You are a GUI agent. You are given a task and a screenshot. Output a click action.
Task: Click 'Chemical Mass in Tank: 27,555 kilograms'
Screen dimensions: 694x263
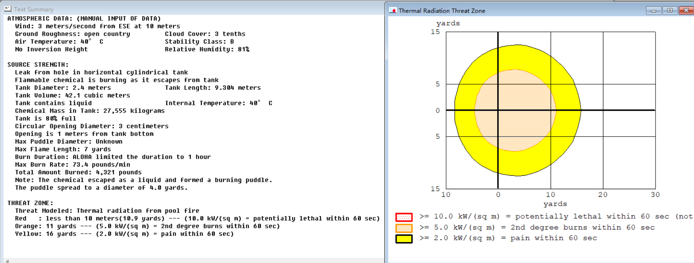coord(90,111)
